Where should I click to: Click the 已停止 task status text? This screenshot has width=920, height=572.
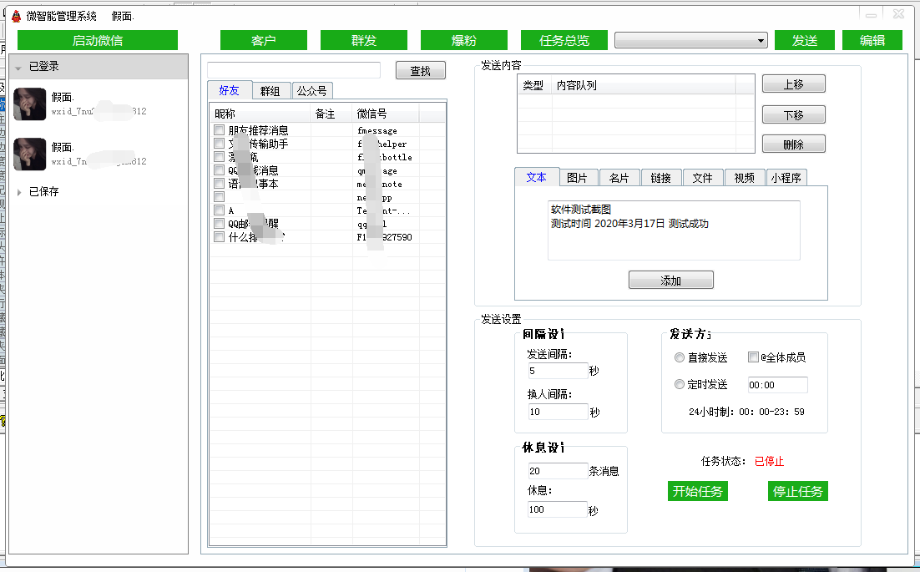(x=769, y=461)
